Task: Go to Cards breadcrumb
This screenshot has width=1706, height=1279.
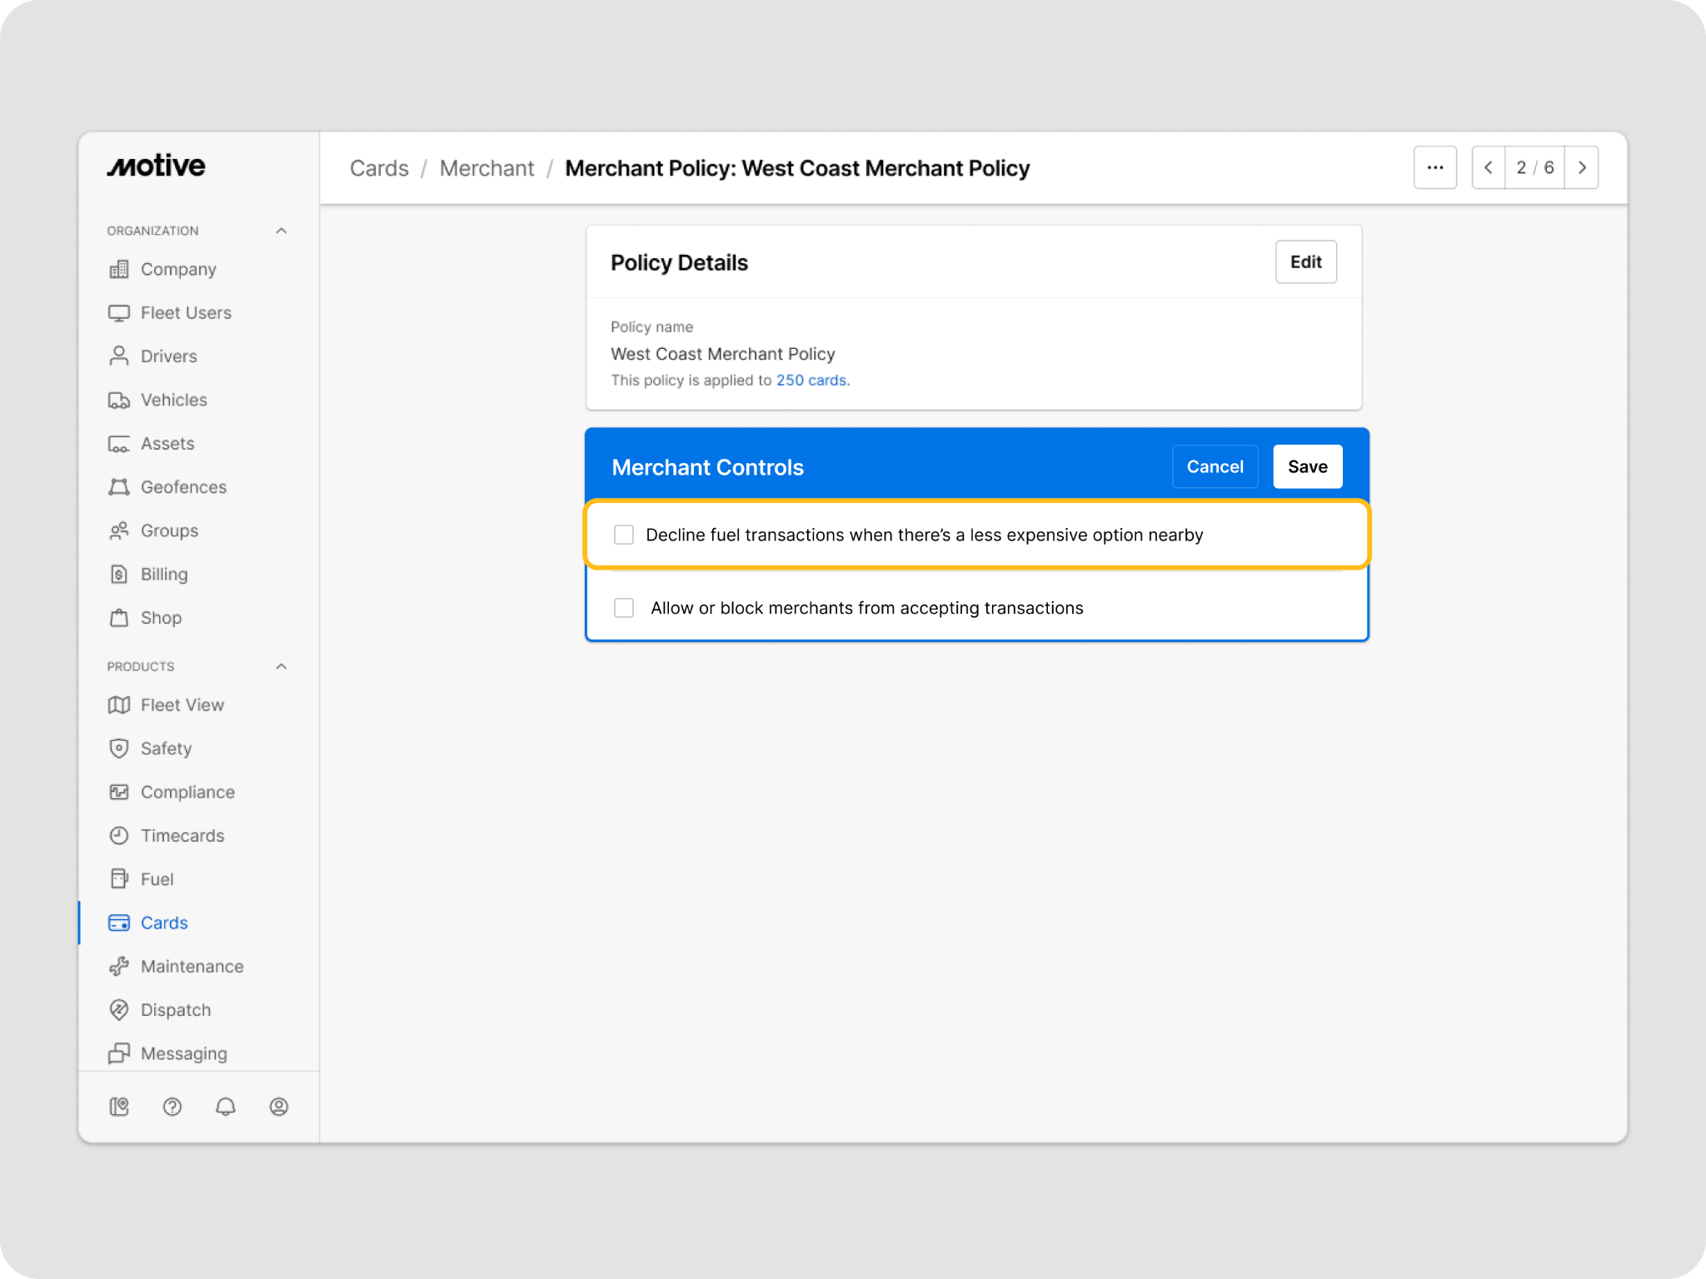Action: (379, 168)
